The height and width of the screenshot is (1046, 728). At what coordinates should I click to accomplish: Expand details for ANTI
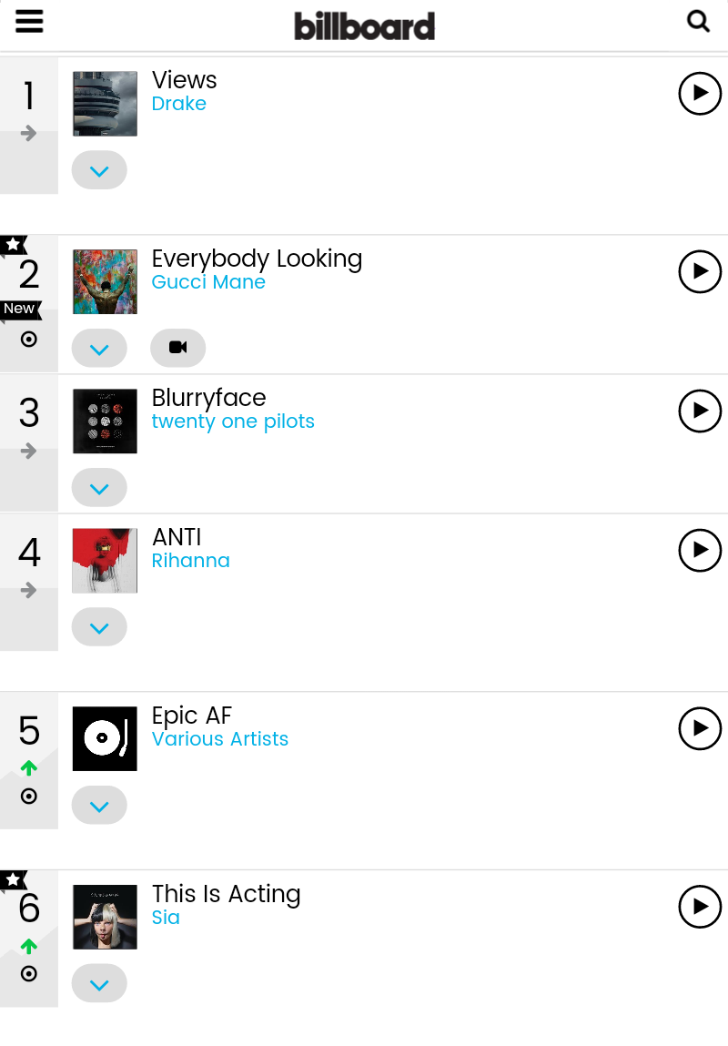coord(99,627)
